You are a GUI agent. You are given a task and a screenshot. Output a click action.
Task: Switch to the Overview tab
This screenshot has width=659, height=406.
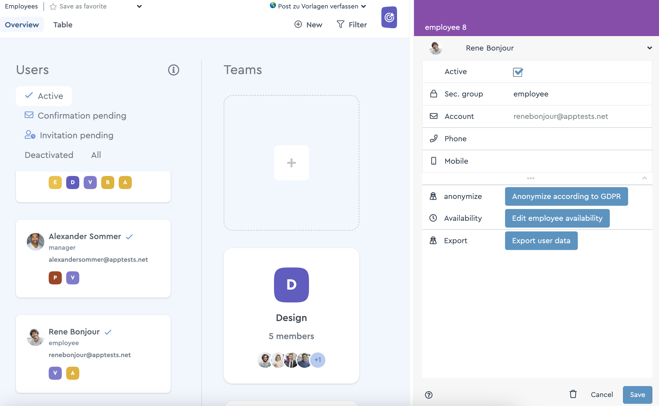[x=22, y=25]
